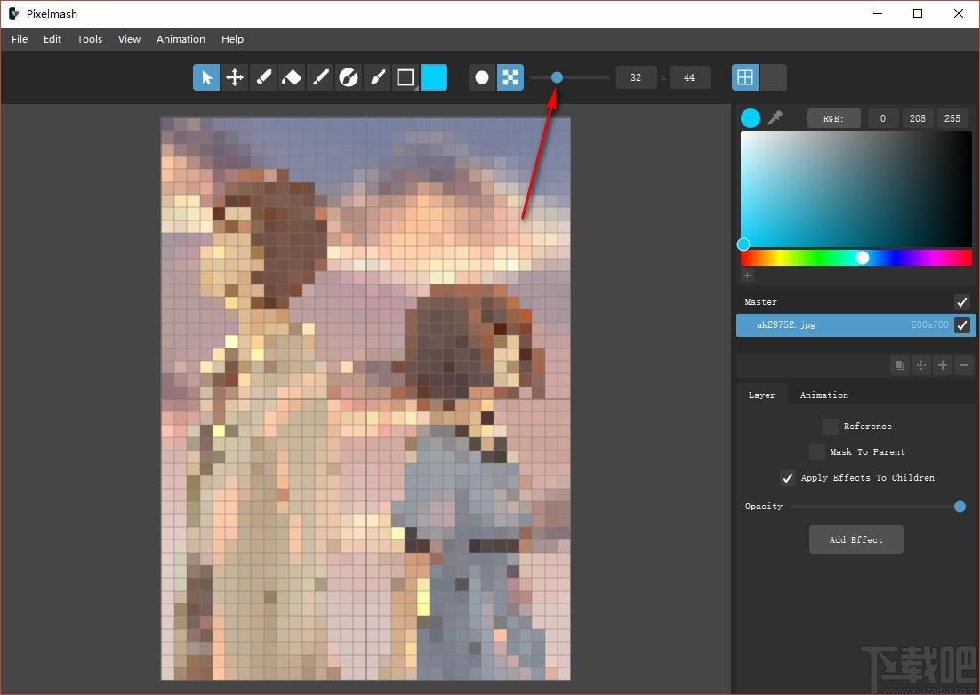980x695 pixels.
Task: Select the rectangle Shape tool
Action: pos(405,77)
